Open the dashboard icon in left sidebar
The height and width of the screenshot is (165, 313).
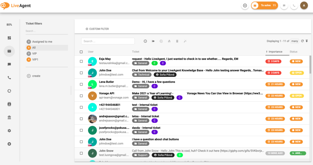(9, 38)
